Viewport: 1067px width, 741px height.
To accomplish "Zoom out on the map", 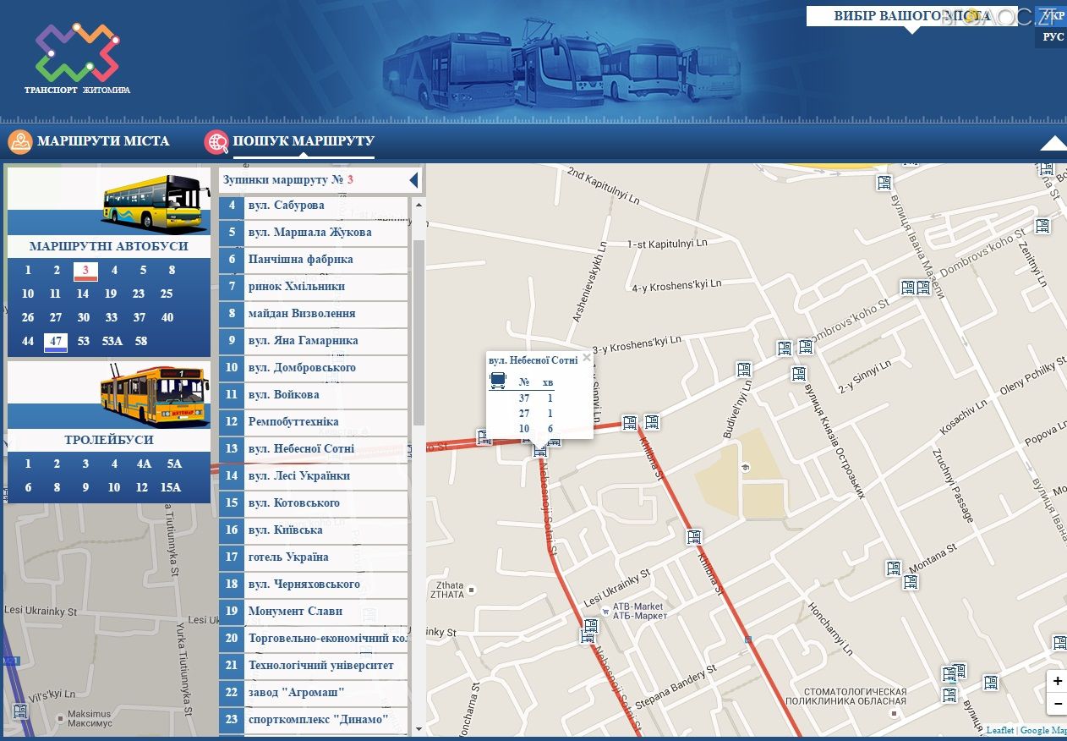I will tap(1057, 703).
